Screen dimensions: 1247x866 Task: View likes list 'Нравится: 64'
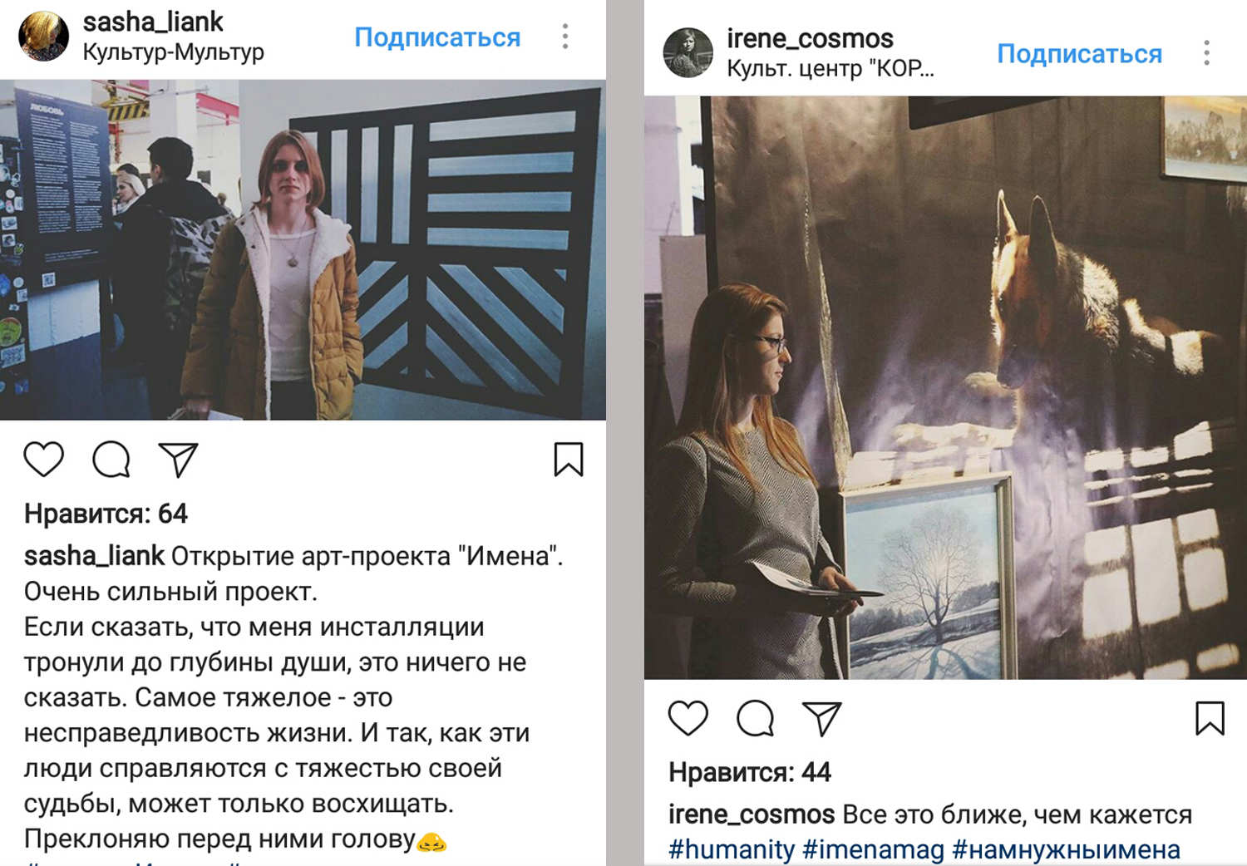106,514
